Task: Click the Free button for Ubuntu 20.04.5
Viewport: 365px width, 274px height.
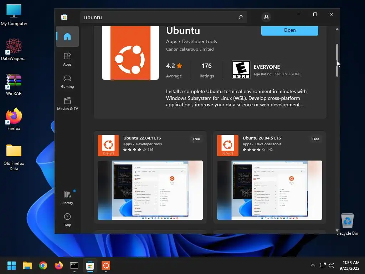Action: click(x=316, y=139)
